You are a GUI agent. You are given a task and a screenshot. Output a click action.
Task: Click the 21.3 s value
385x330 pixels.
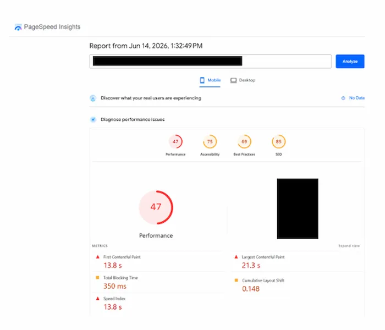click(251, 266)
